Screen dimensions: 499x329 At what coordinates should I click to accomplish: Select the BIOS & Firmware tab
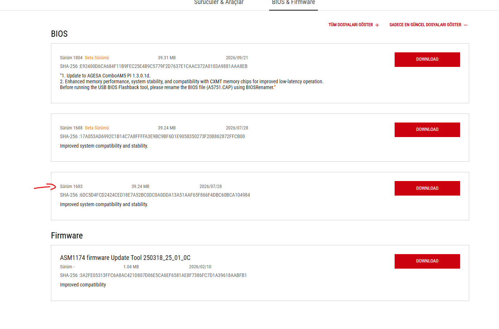294,3
